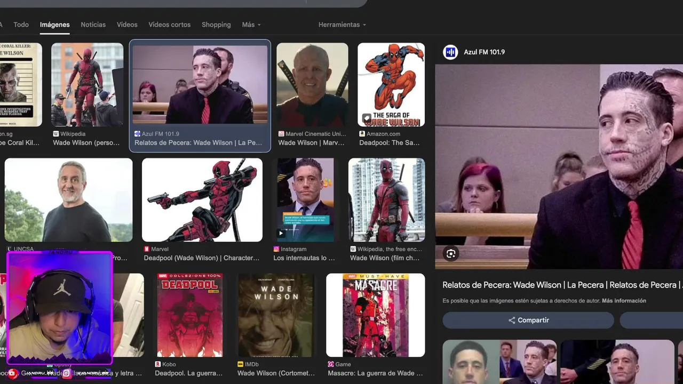This screenshot has width=683, height=384.
Task: Open the Kobo Deadpool comic cover thumbnail
Action: click(x=190, y=315)
